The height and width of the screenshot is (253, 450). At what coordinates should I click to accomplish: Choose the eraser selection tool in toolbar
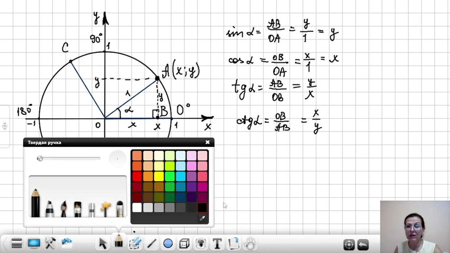coord(135,243)
